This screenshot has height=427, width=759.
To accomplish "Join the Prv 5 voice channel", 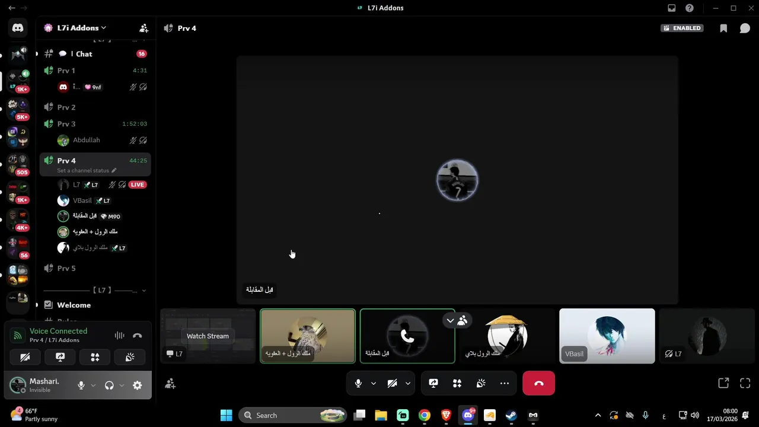I will click(x=95, y=269).
